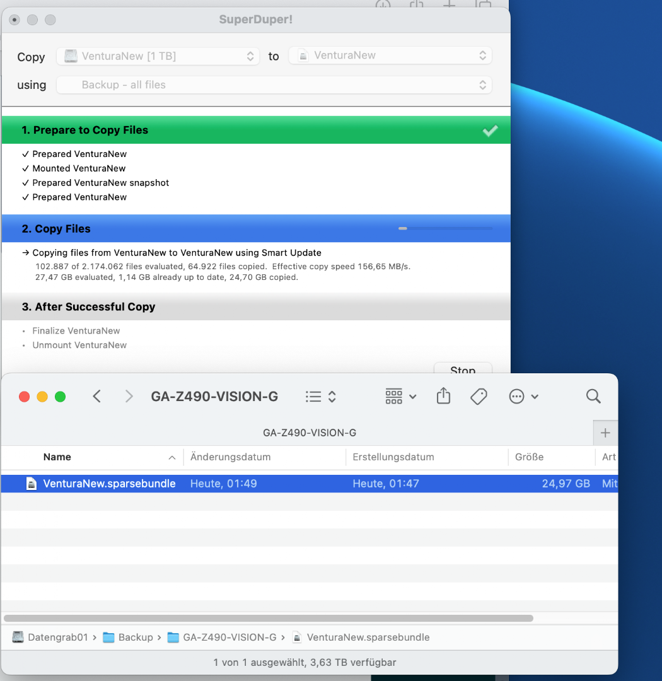Click the destination image icon in dropdown

click(x=303, y=55)
